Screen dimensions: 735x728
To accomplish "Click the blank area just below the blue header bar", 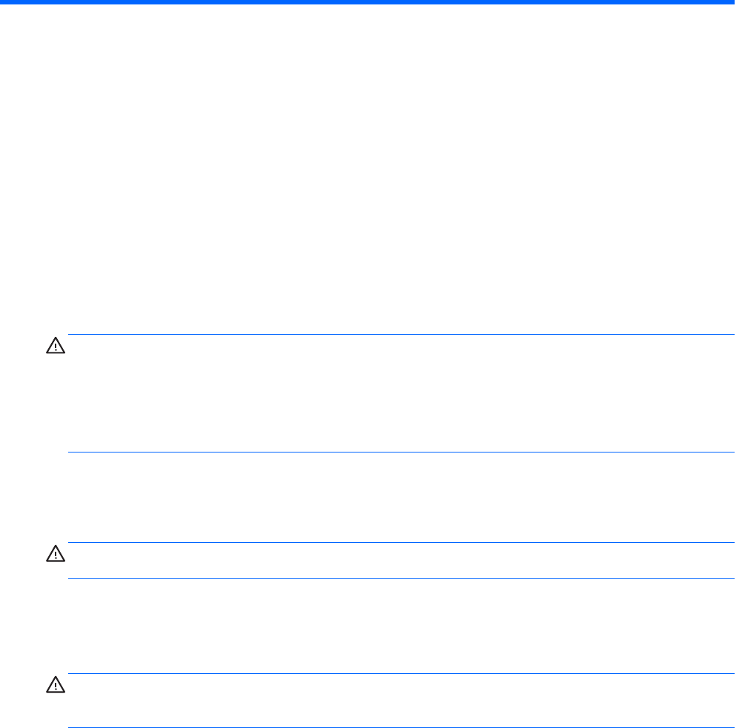I will pyautogui.click(x=367, y=22).
